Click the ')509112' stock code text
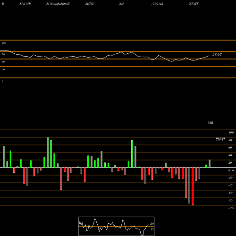236x236 pixels. [x=157, y=4]
